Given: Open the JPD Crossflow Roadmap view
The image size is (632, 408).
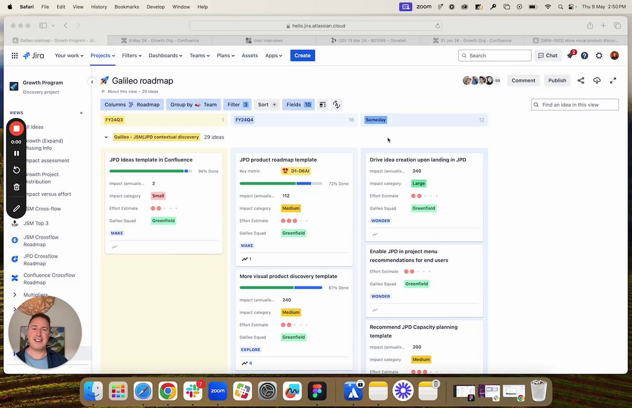Looking at the screenshot, I should [40, 260].
